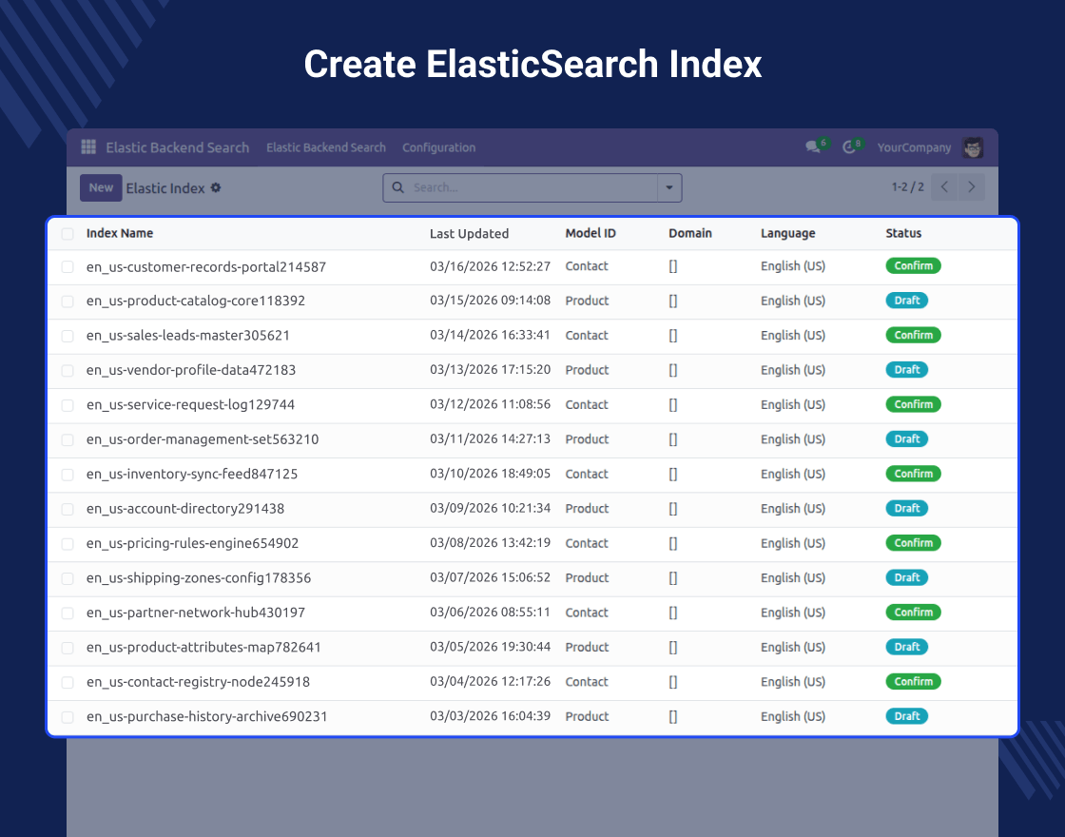Viewport: 1065px width, 837px height.
Task: Click the New button
Action: pyautogui.click(x=101, y=188)
